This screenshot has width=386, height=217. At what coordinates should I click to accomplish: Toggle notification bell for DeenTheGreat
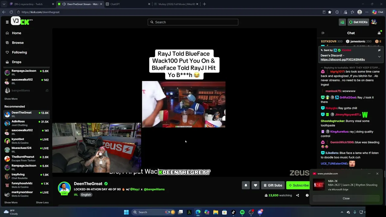pos(246,185)
